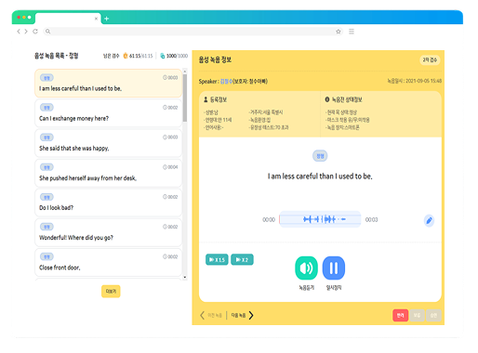Select the 'Close front door.' card
Image resolution: width=478 pixels, height=353 pixels.
coord(108,262)
